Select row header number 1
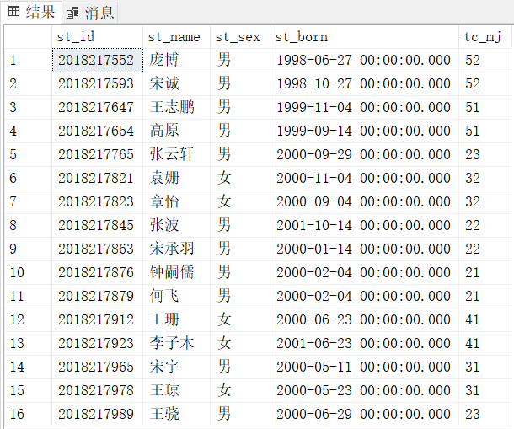Screen dimensions: 514x429 (x=28, y=61)
